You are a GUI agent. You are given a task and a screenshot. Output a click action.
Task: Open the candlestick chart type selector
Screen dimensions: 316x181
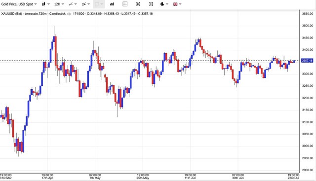[44, 4]
